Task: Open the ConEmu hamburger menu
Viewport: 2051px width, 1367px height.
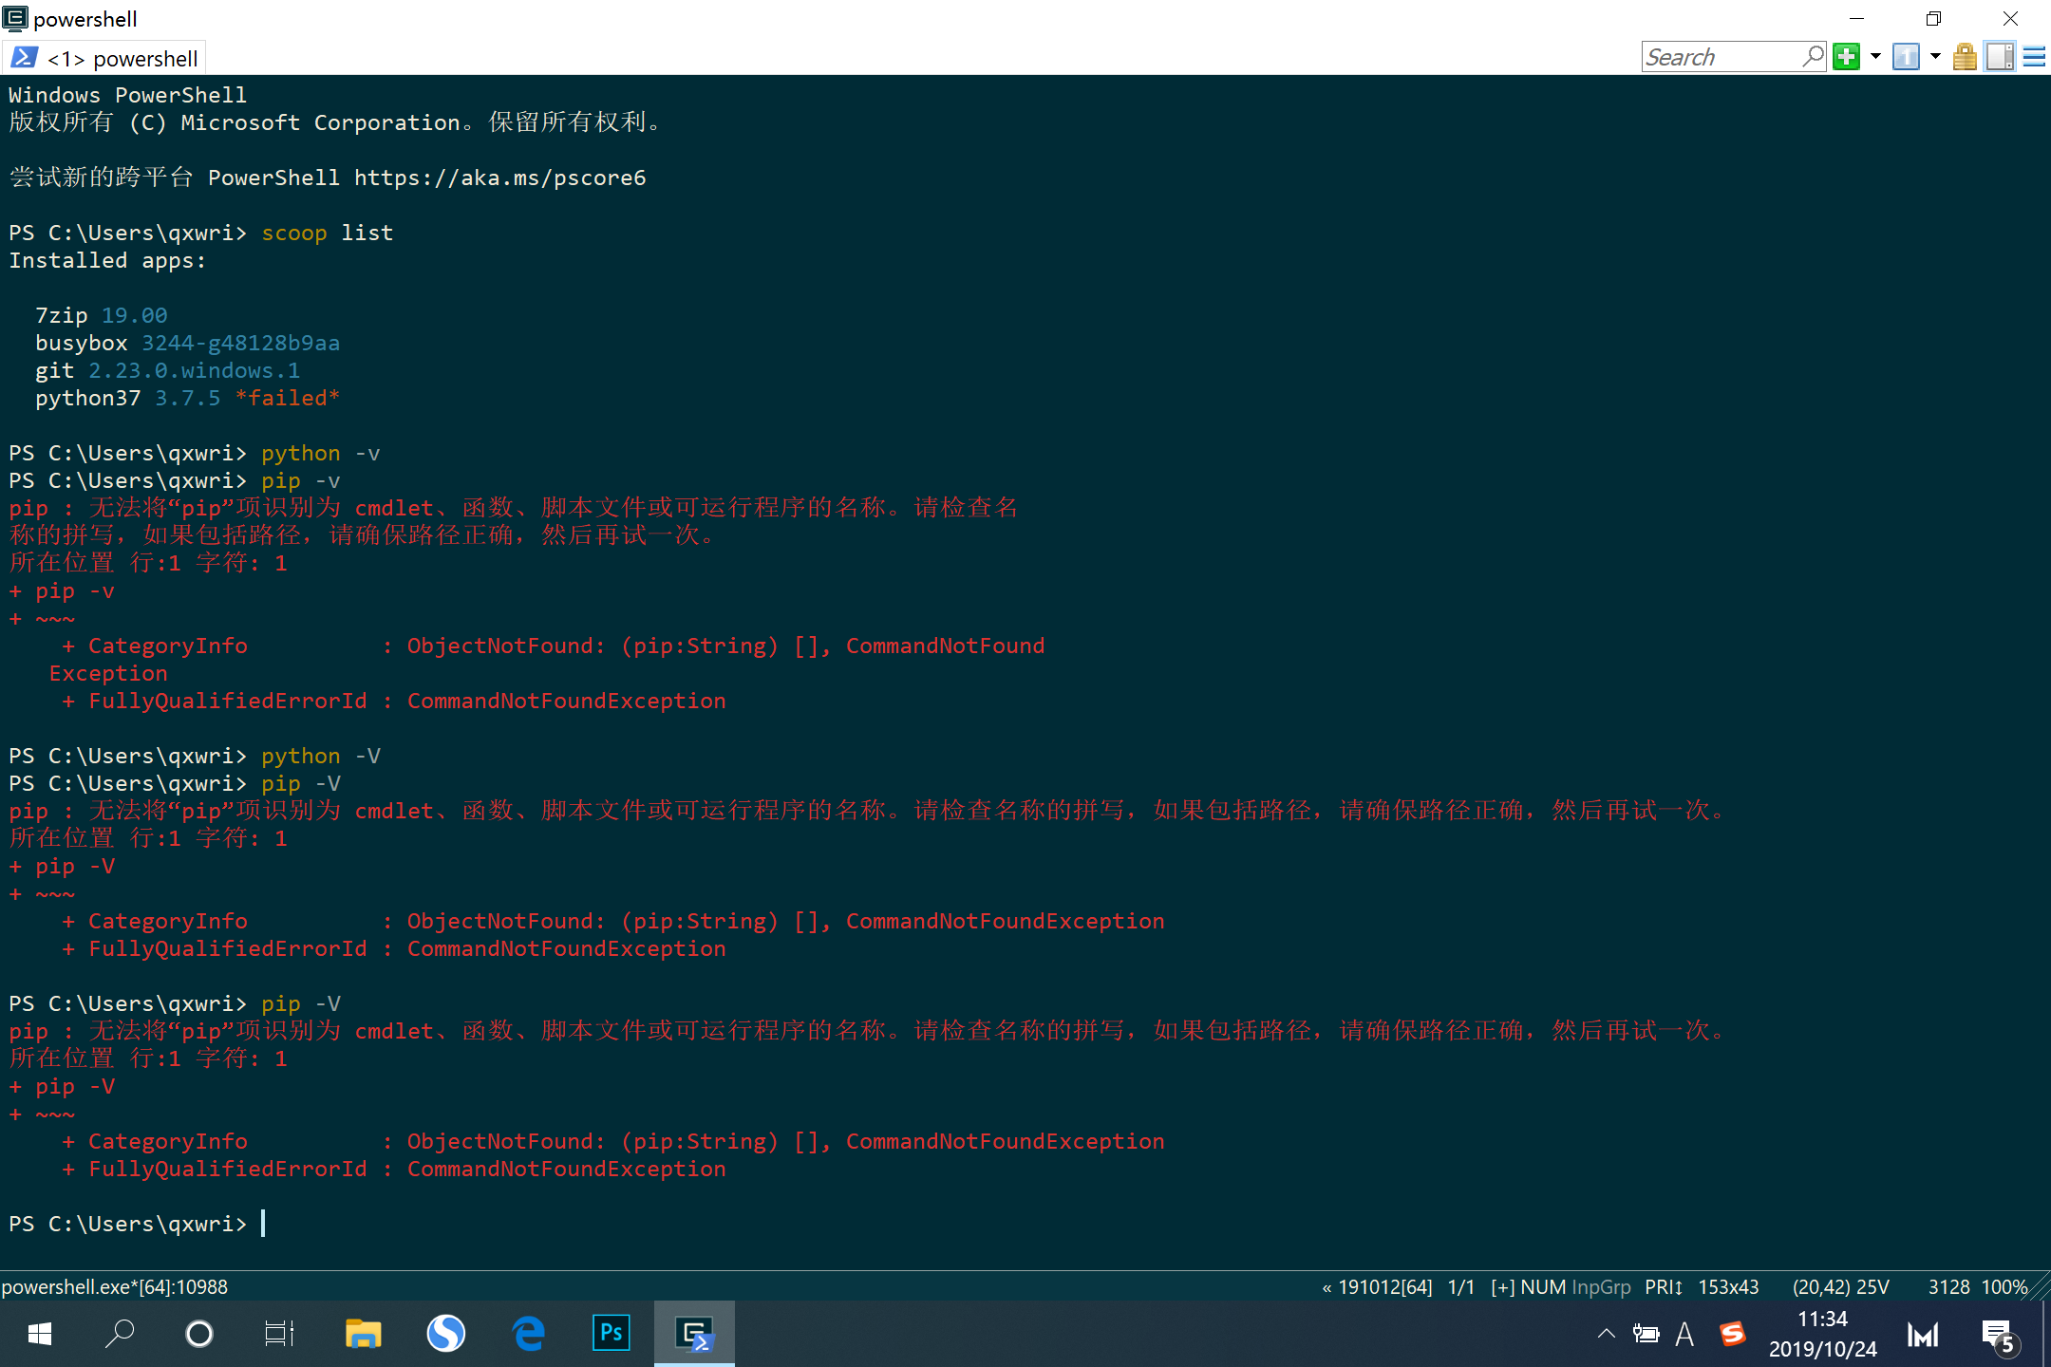Action: click(x=2034, y=57)
